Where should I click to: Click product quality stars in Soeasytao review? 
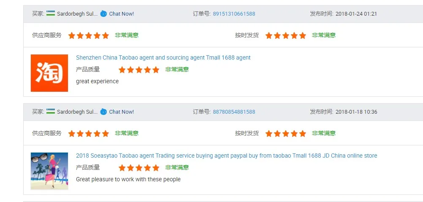pyautogui.click(x=139, y=168)
